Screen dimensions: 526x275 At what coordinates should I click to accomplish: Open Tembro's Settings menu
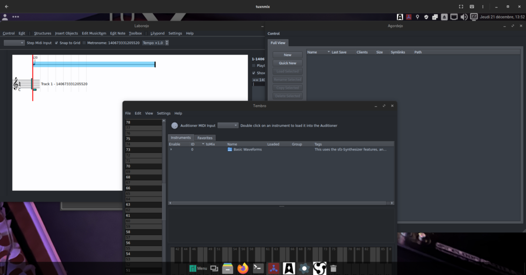pyautogui.click(x=164, y=114)
